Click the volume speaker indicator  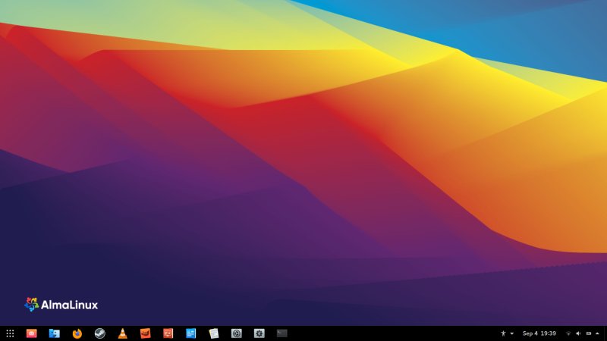(x=578, y=333)
